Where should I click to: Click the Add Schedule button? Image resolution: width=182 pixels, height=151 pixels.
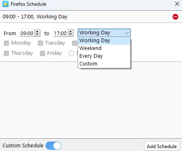(x=161, y=146)
